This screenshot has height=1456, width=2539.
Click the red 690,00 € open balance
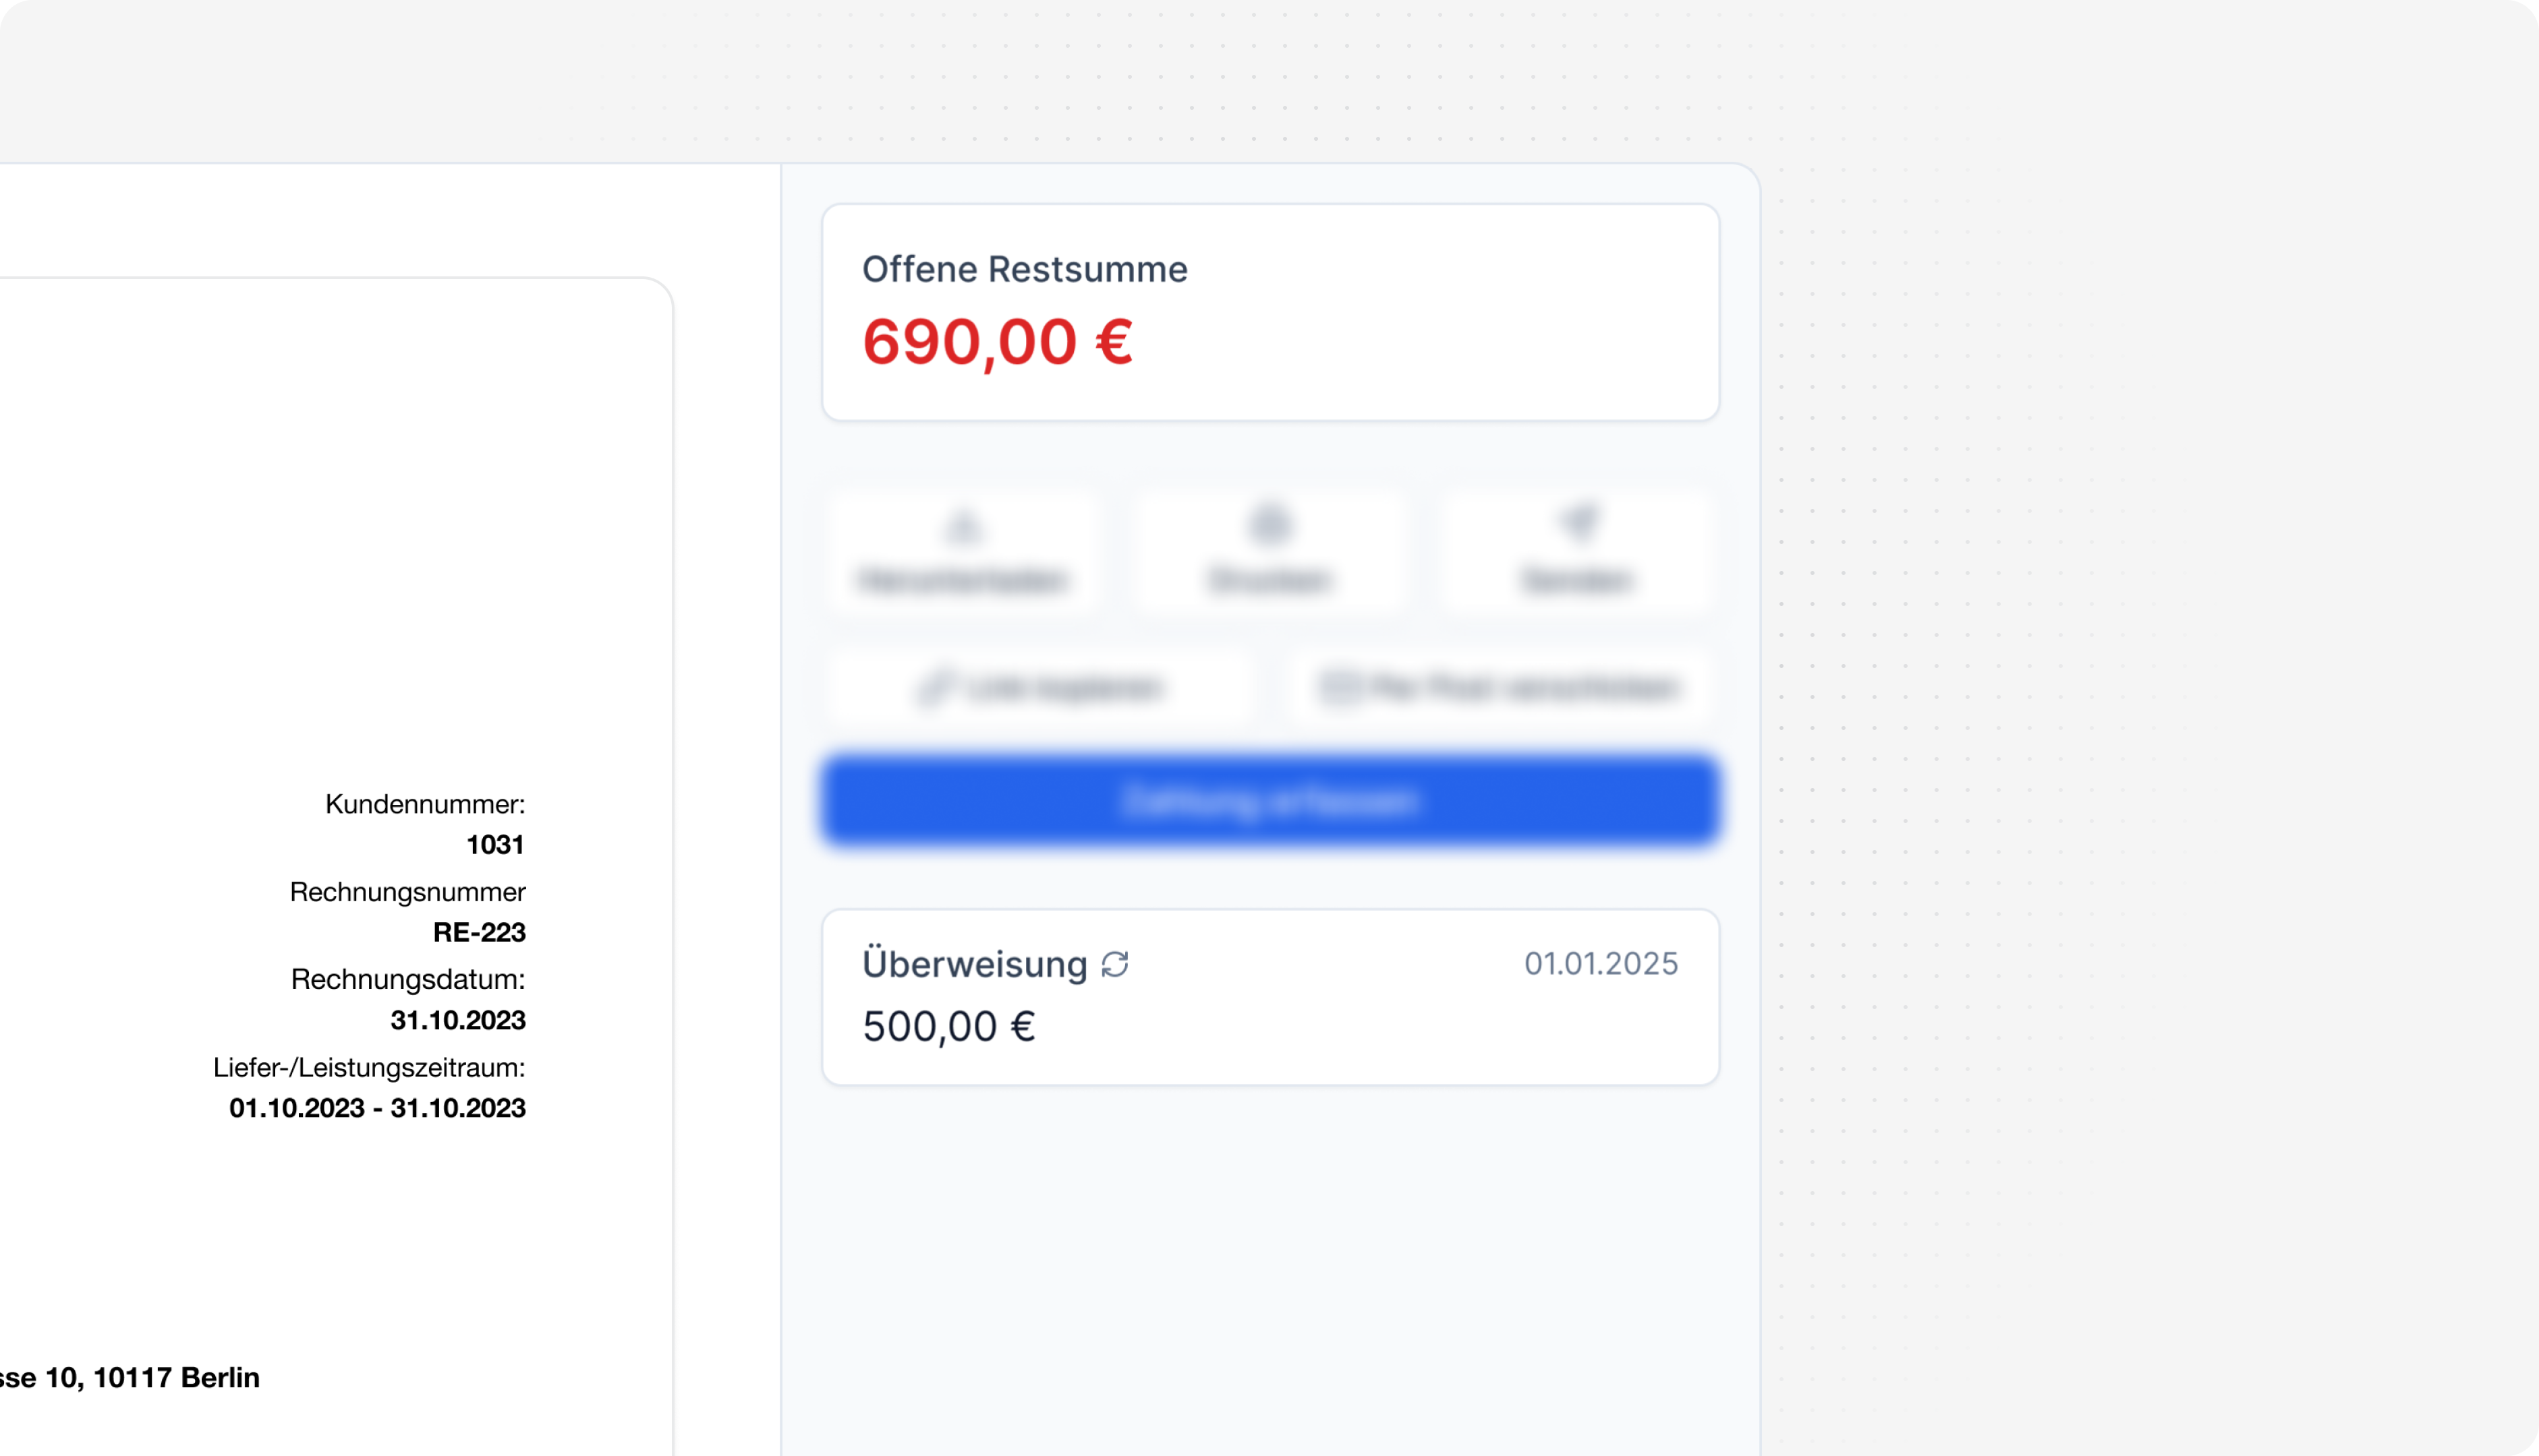[x=998, y=342]
